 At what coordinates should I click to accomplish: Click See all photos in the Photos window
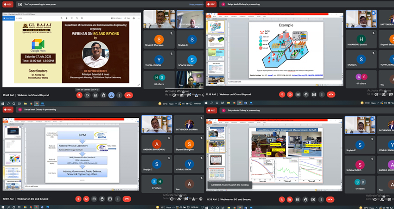[x=8, y=18]
